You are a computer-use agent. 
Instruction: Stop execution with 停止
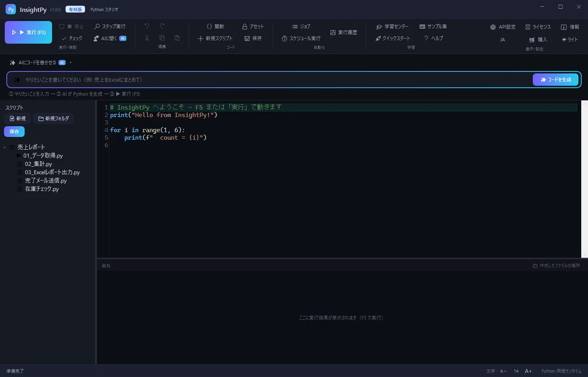pyautogui.click(x=72, y=27)
